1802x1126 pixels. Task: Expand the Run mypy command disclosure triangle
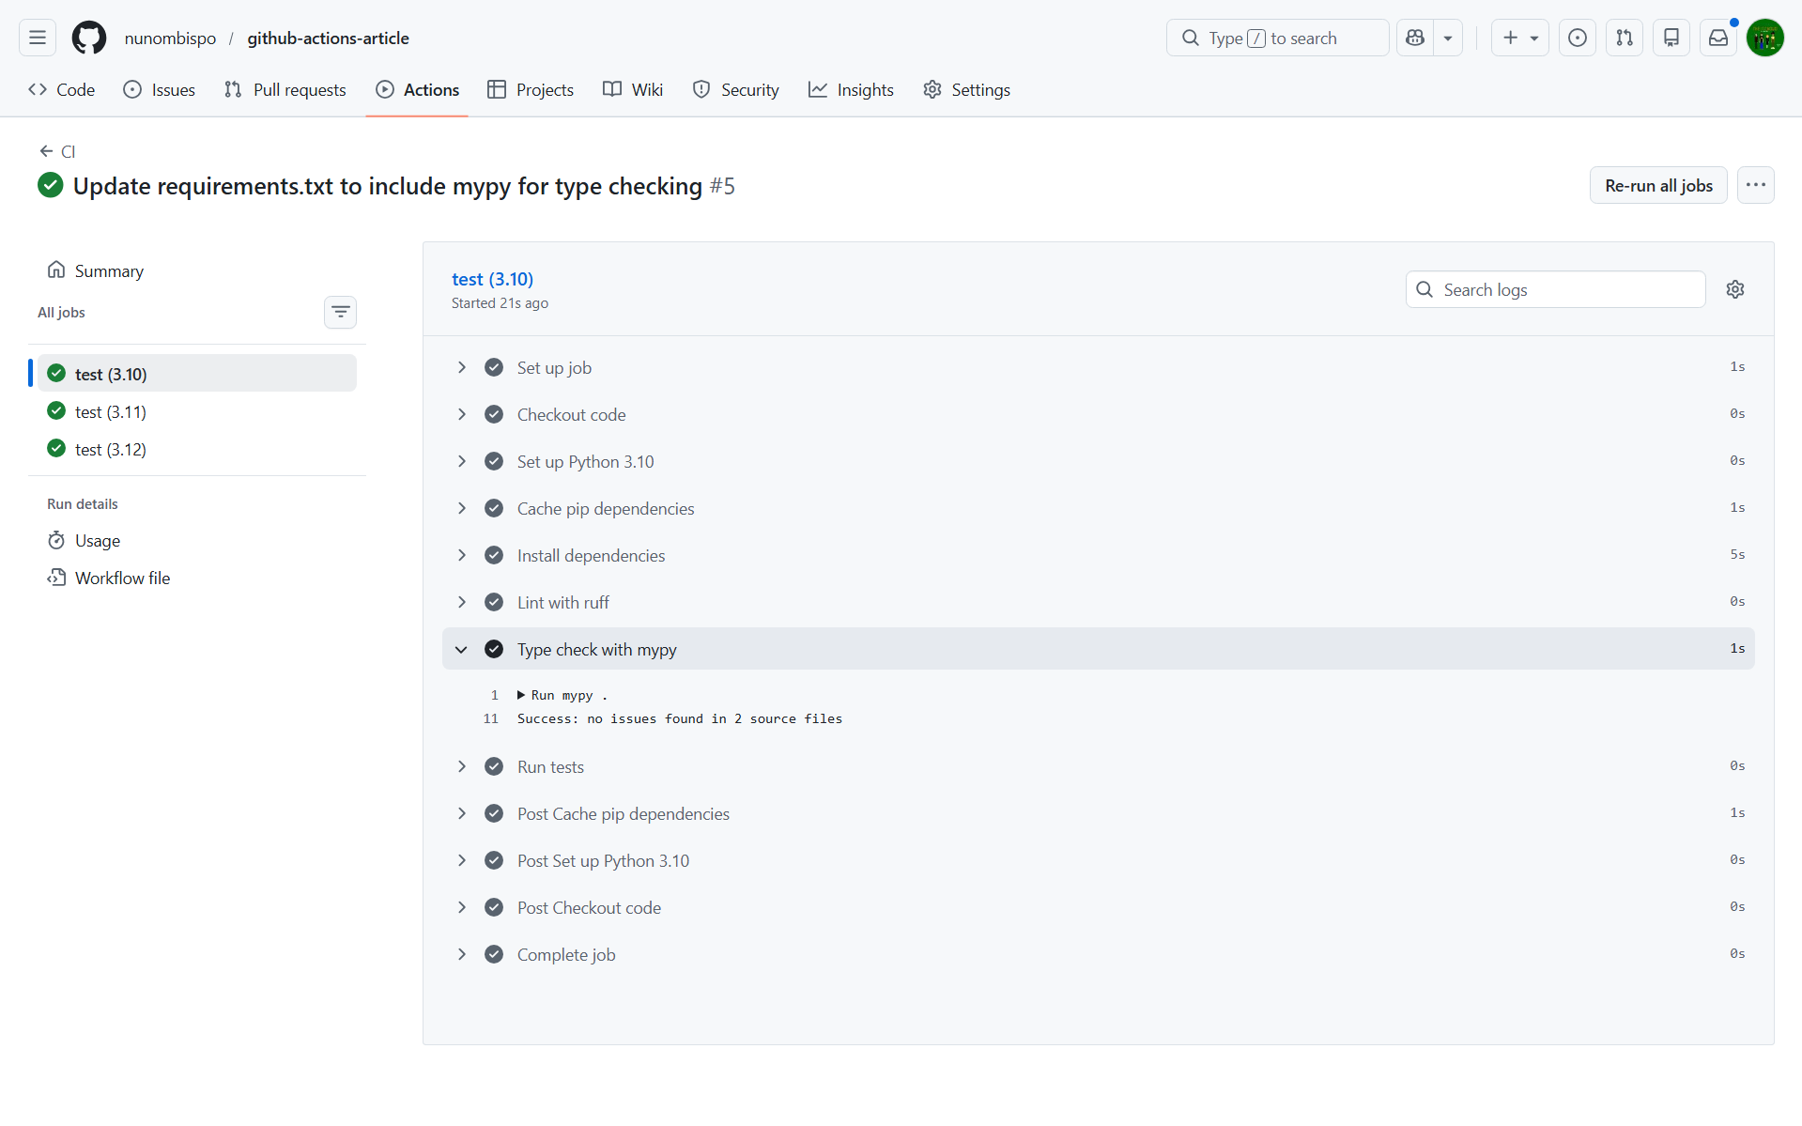click(521, 695)
